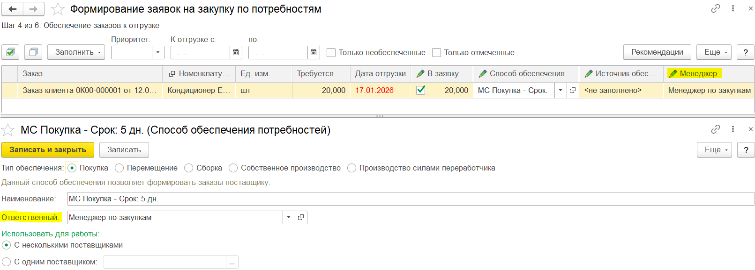Click the check all rows icon
This screenshot has width=755, height=270.
[10, 52]
